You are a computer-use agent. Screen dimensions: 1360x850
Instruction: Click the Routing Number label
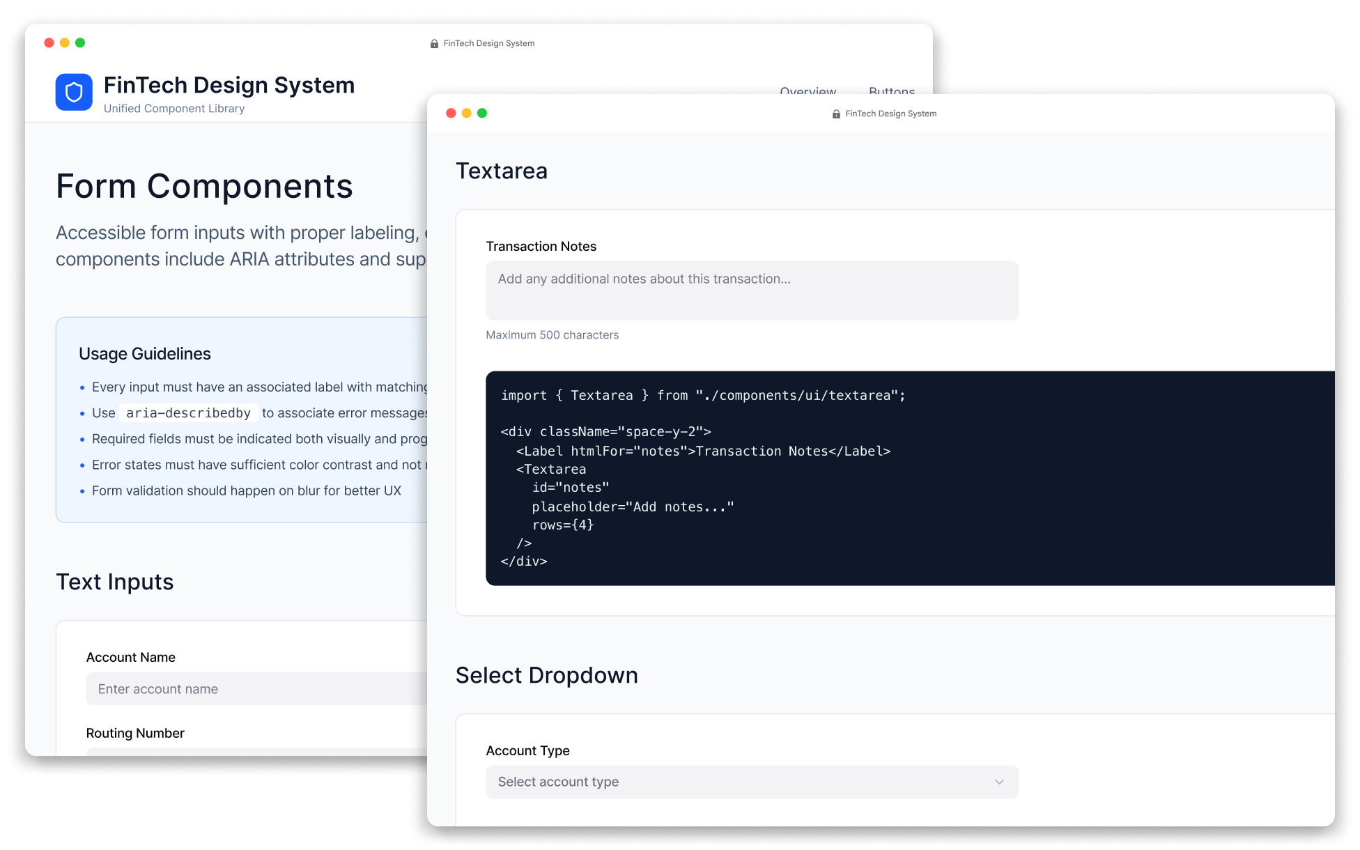[135, 733]
